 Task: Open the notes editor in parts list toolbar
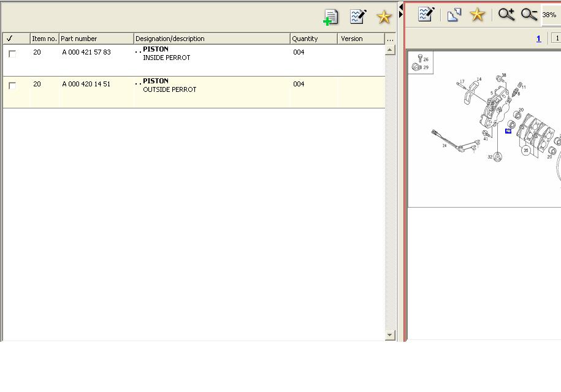pyautogui.click(x=358, y=17)
